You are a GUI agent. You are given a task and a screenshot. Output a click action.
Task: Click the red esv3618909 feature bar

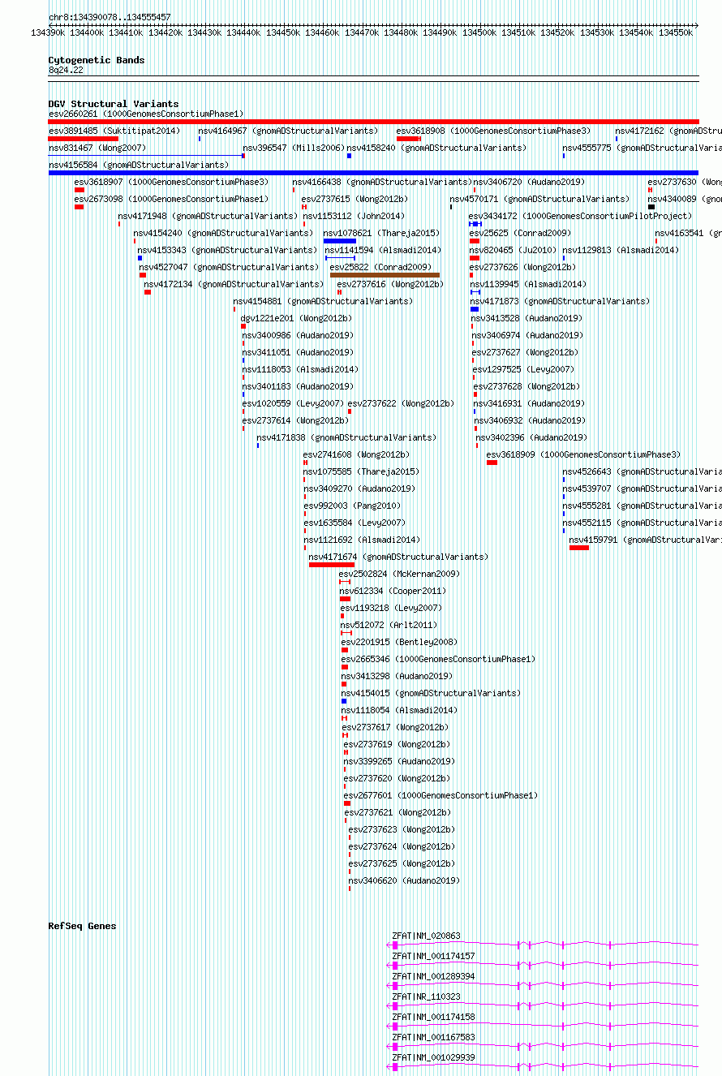492,463
